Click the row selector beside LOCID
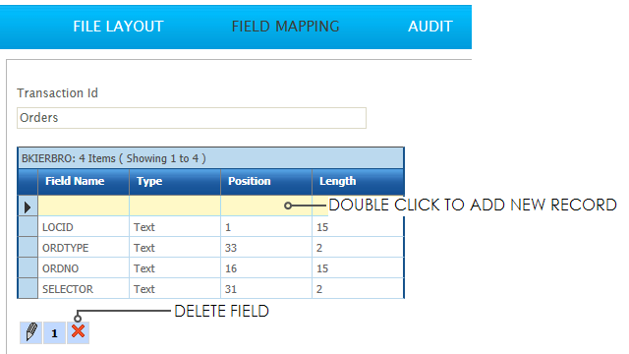The height and width of the screenshot is (354, 629). coord(28,227)
